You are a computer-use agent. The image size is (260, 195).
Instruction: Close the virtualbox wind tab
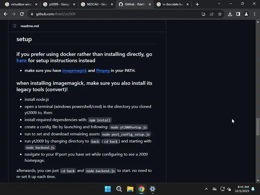pos(36,5)
